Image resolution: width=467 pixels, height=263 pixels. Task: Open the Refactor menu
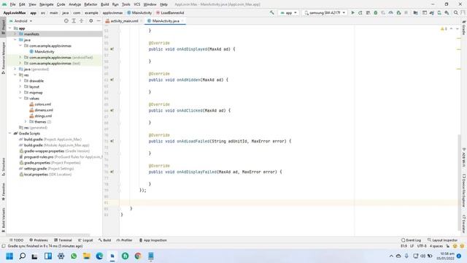point(90,4)
